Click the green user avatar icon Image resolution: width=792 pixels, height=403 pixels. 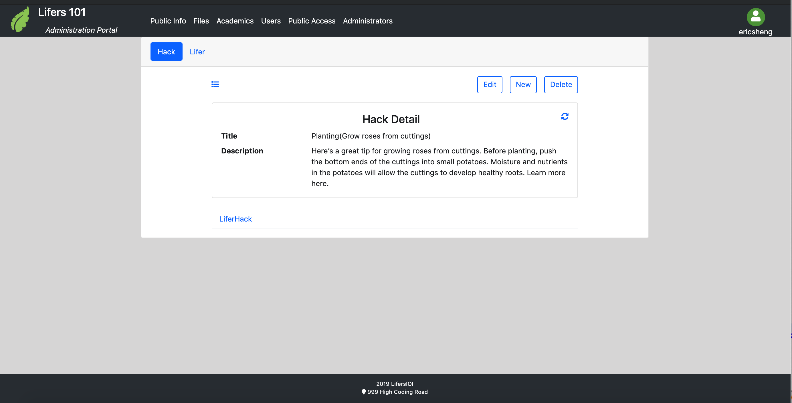coord(755,17)
